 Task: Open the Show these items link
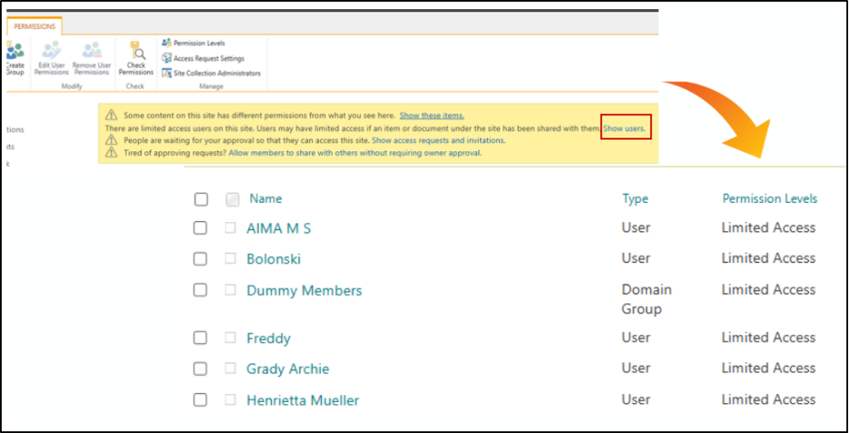pyautogui.click(x=432, y=115)
